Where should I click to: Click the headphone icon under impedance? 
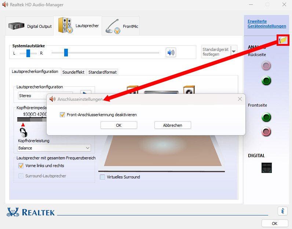[x=23, y=132]
